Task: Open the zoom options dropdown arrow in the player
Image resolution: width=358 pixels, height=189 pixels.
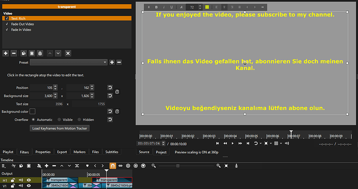Action: (271, 144)
